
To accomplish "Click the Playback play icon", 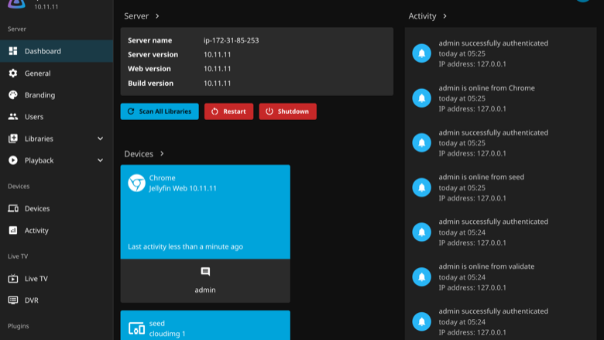I will click(13, 160).
